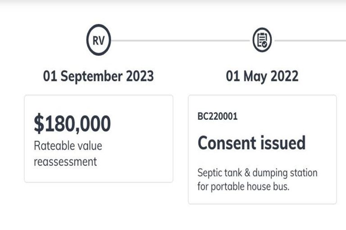Open the BC220001 consent reference
This screenshot has height=230, width=346.
[x=218, y=116]
